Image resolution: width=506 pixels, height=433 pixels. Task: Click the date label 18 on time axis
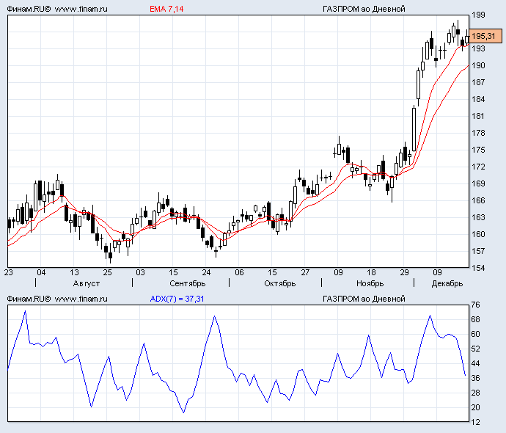(371, 272)
